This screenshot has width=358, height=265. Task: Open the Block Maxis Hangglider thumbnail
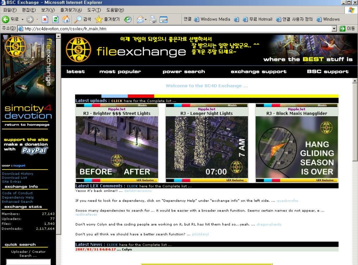click(296, 147)
